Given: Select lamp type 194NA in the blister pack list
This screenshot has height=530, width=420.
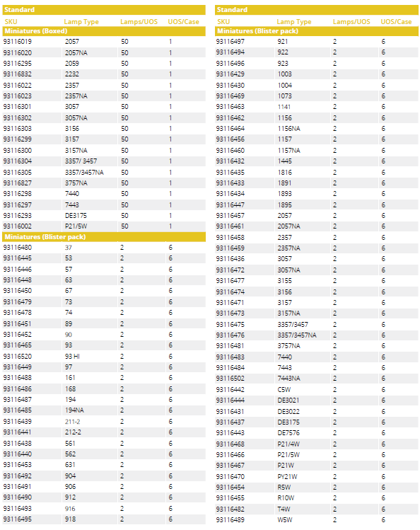Looking at the screenshot, I should (74, 410).
